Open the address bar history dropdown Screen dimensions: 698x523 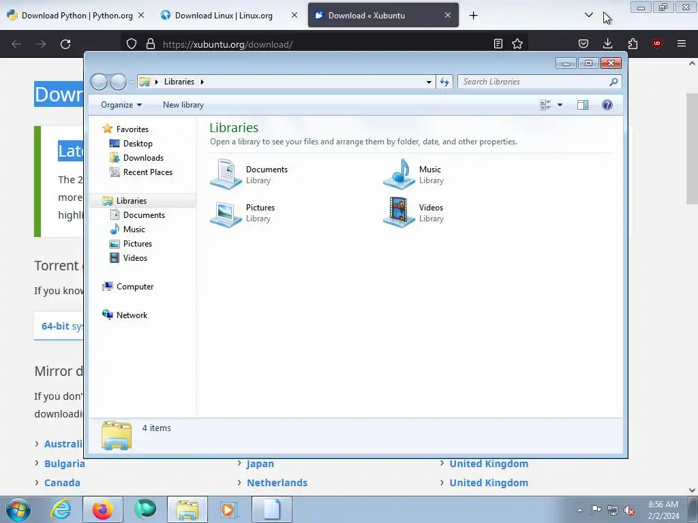429,82
